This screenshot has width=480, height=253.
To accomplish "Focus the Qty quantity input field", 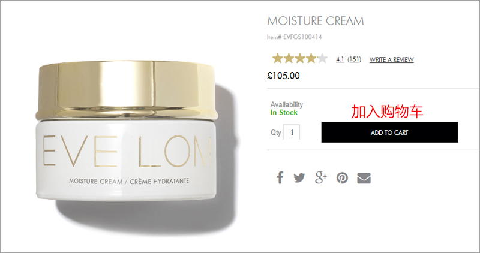I will click(292, 132).
